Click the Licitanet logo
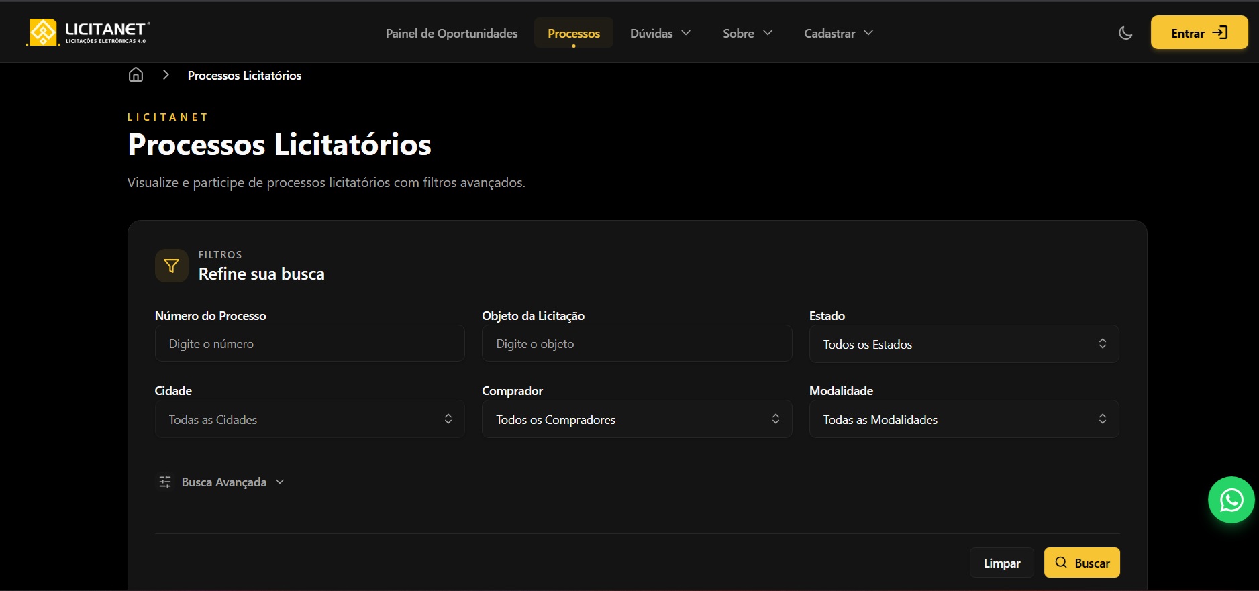Image resolution: width=1259 pixels, height=591 pixels. [x=88, y=32]
